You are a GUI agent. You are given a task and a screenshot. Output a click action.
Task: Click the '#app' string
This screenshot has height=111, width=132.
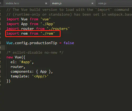click(25, 62)
